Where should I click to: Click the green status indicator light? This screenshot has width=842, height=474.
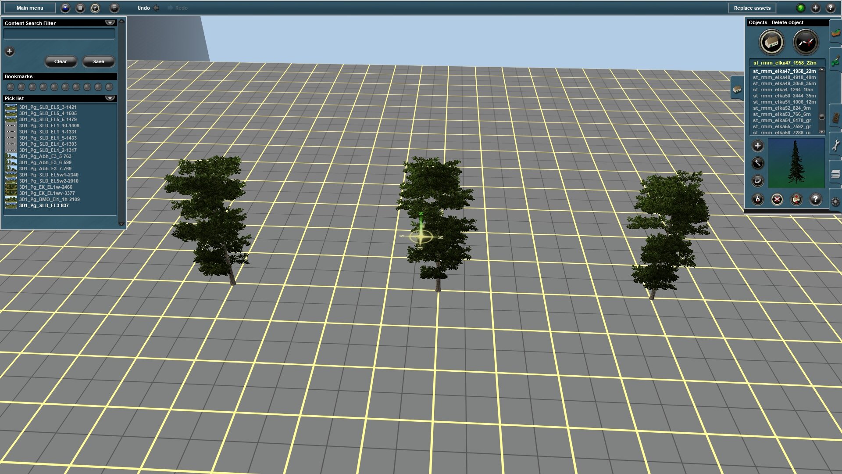801,8
